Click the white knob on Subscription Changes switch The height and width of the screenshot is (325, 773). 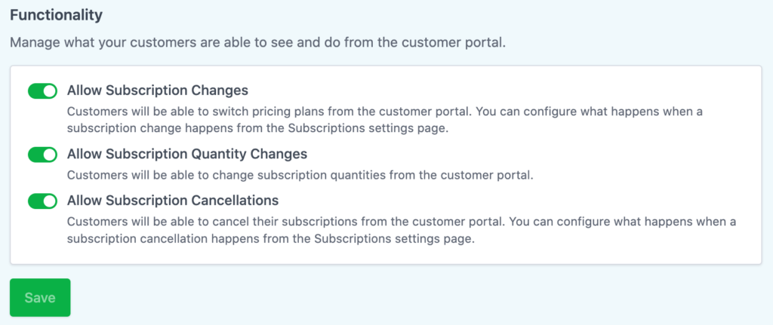coord(50,91)
